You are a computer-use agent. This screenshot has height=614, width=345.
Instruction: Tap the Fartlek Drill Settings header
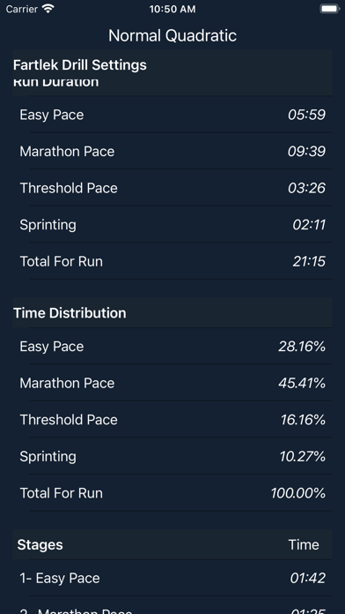tap(80, 65)
